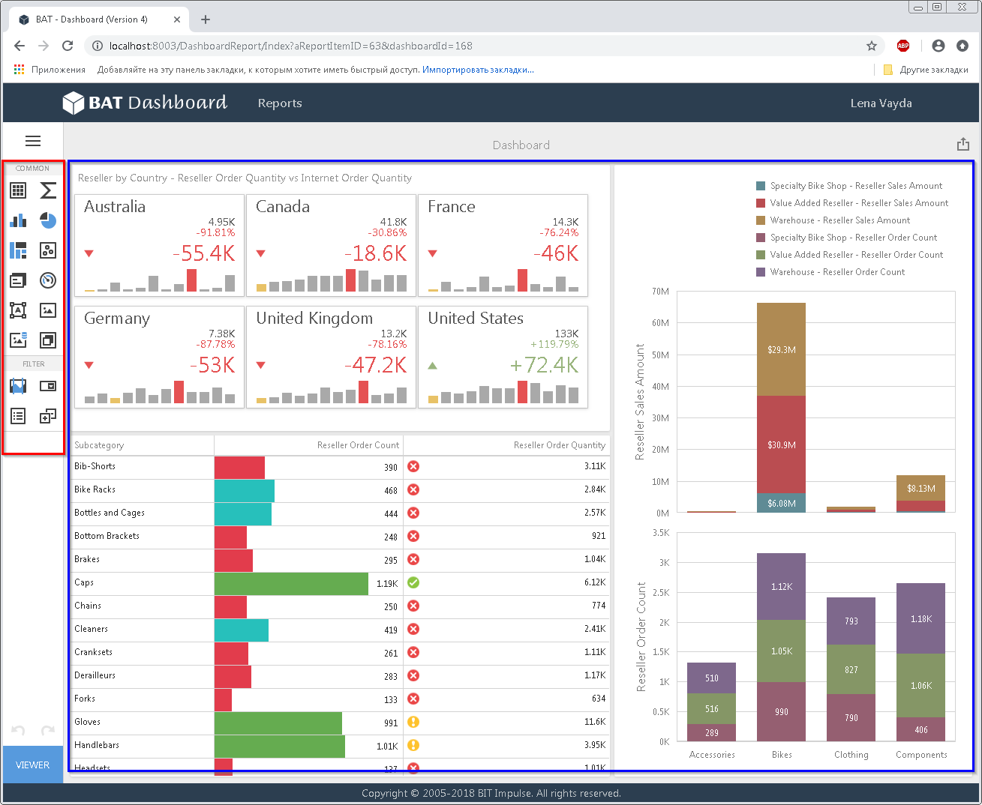This screenshot has height=805, width=982.
Task: Add a Gauge item to dashboard
Action: click(48, 280)
